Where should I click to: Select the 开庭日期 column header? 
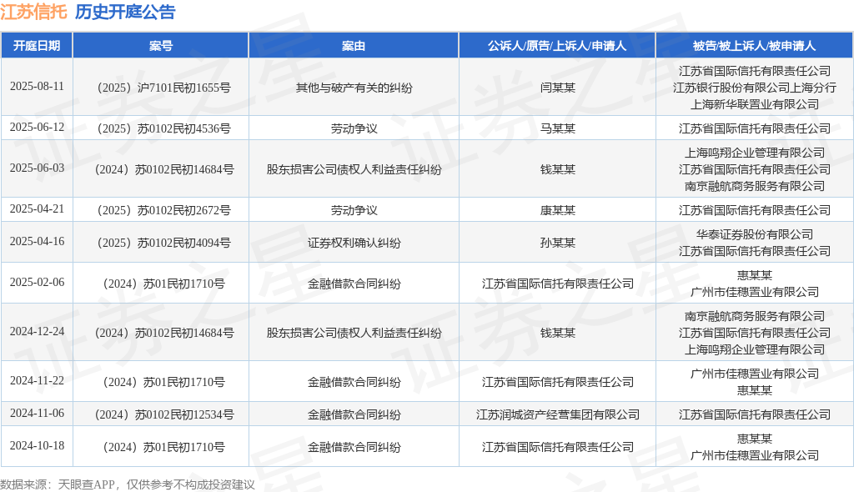point(37,46)
